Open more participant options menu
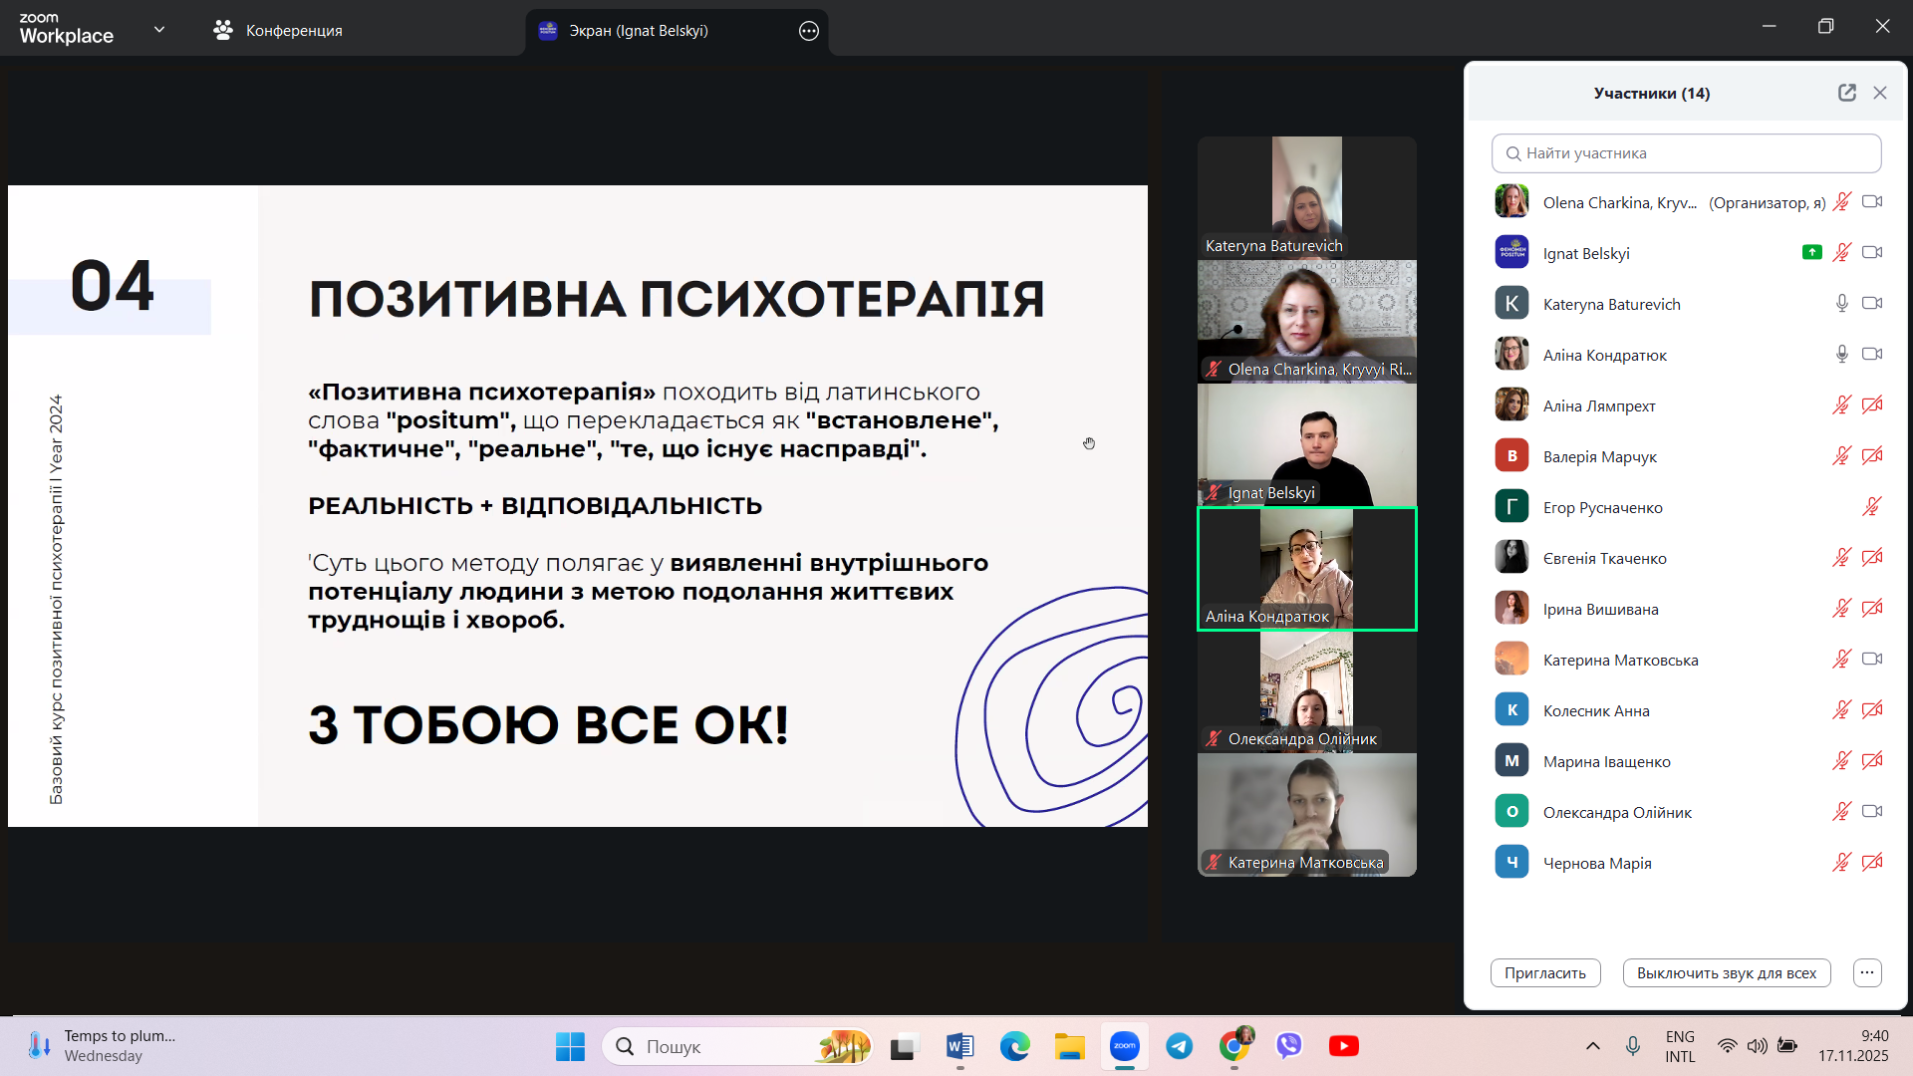 pyautogui.click(x=1866, y=972)
